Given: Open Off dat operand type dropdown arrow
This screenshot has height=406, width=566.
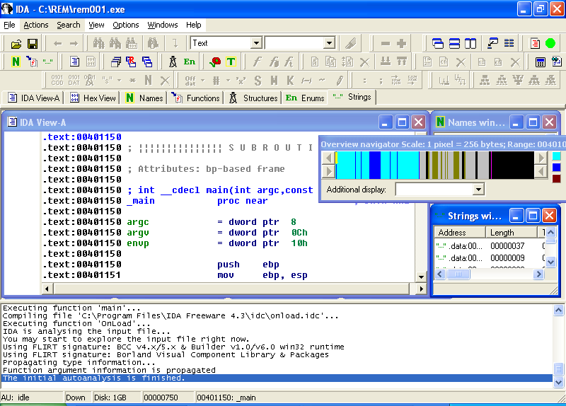Looking at the screenshot, I should point(202,80).
